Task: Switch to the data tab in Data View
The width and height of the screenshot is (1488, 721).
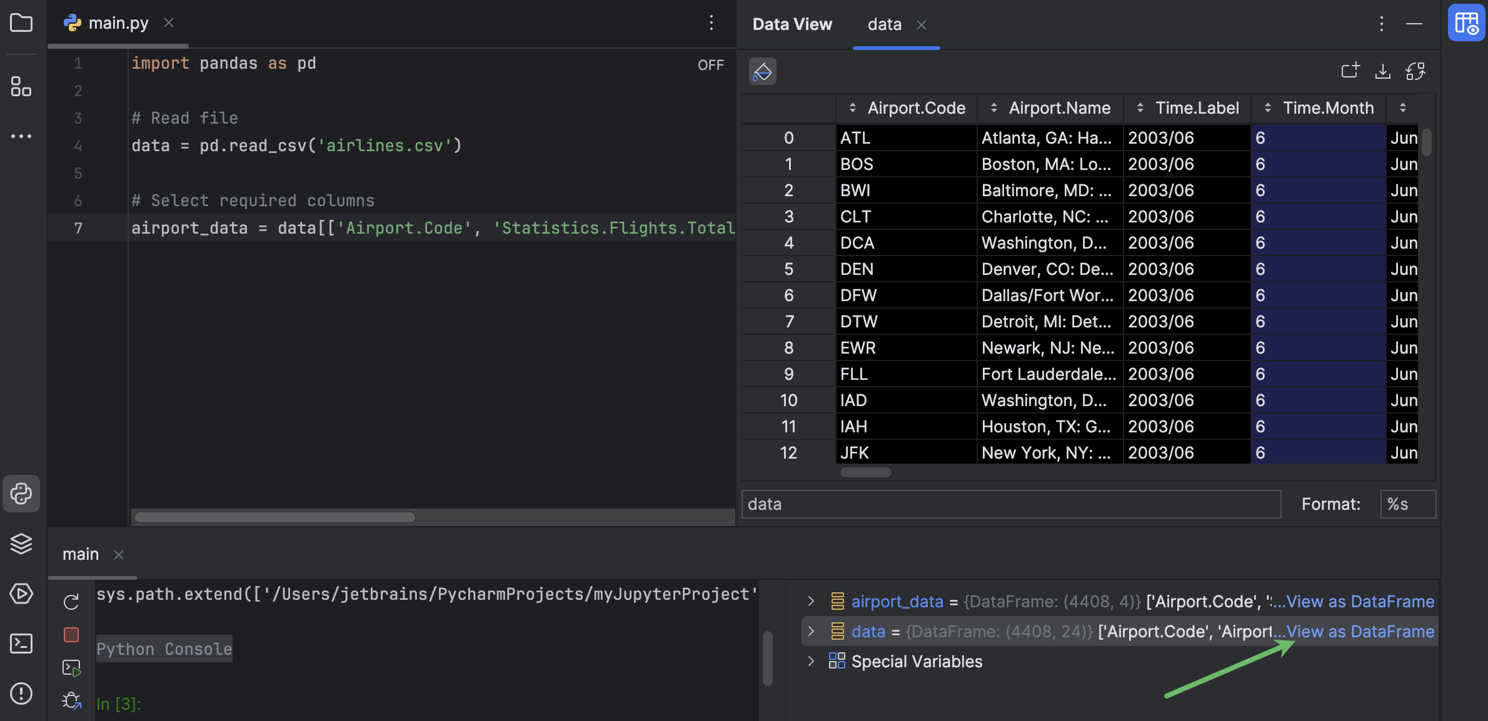Action: tap(884, 24)
